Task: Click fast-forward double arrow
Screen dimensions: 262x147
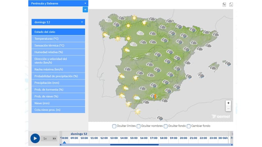Action: point(54,139)
